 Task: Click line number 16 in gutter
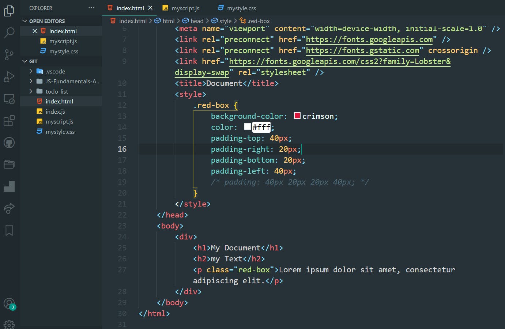[x=122, y=149]
